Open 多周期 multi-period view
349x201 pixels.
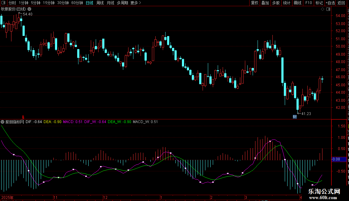click(122, 3)
